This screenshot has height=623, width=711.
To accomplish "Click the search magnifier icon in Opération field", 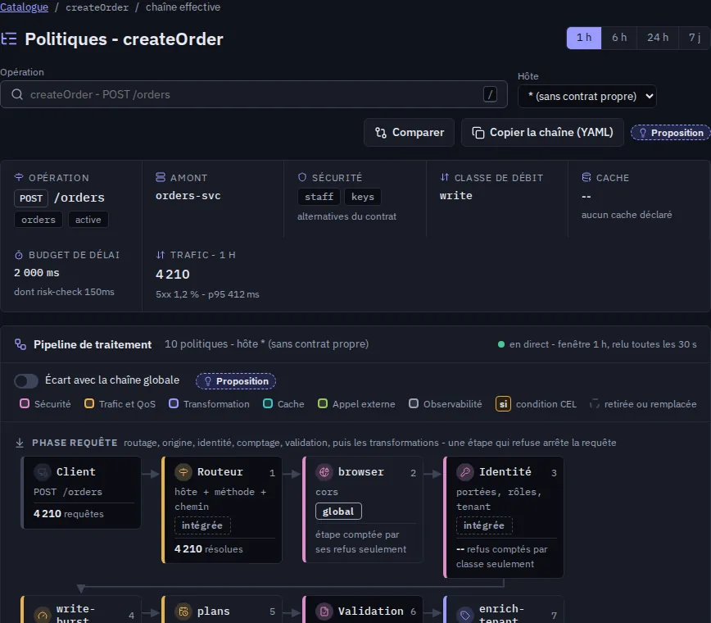I will pyautogui.click(x=17, y=94).
